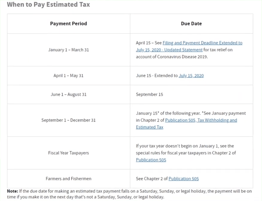Viewport: 262px width, 201px height.
Task: Select the June 1 – August 31 cell
Action: [x=69, y=94]
